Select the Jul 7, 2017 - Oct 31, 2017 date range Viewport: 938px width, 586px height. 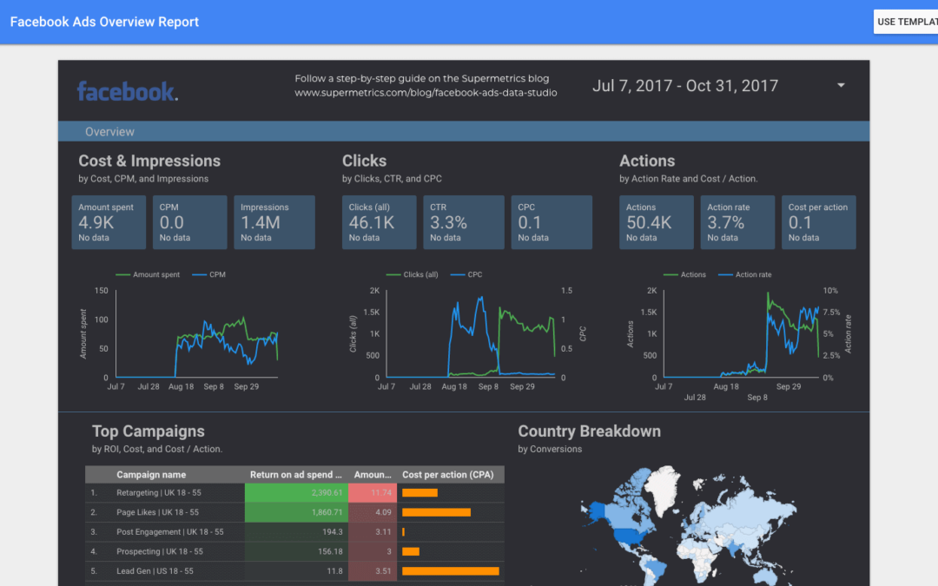click(684, 86)
